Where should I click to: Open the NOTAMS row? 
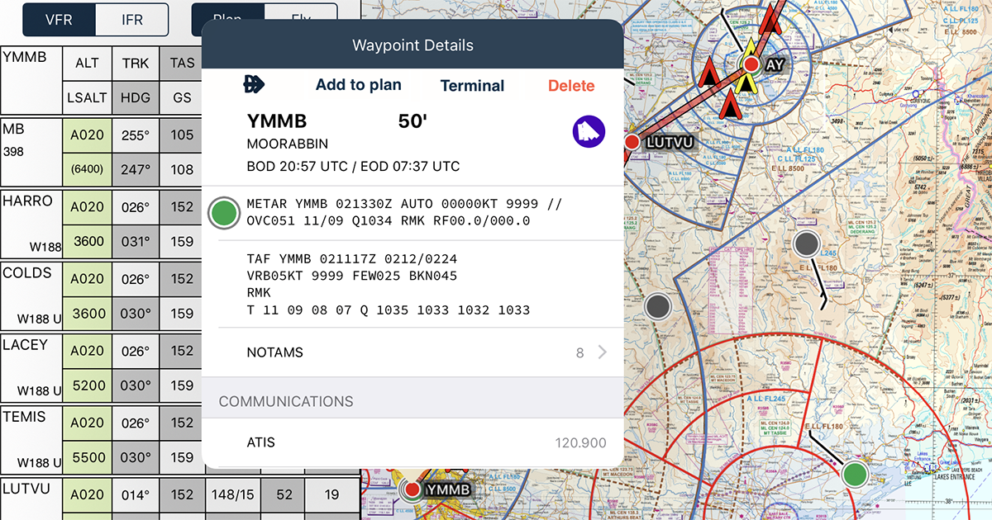click(x=413, y=352)
